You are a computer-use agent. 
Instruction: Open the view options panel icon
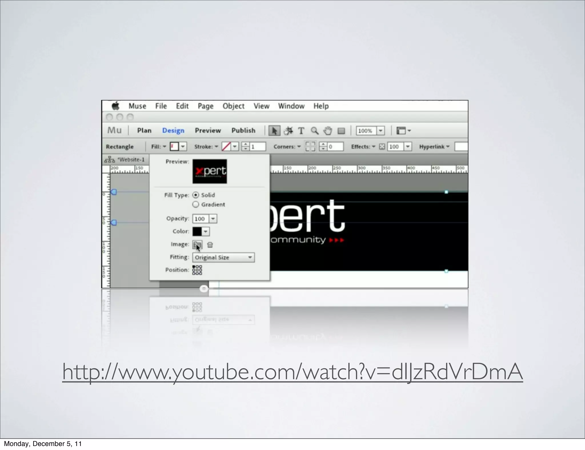[x=404, y=131]
